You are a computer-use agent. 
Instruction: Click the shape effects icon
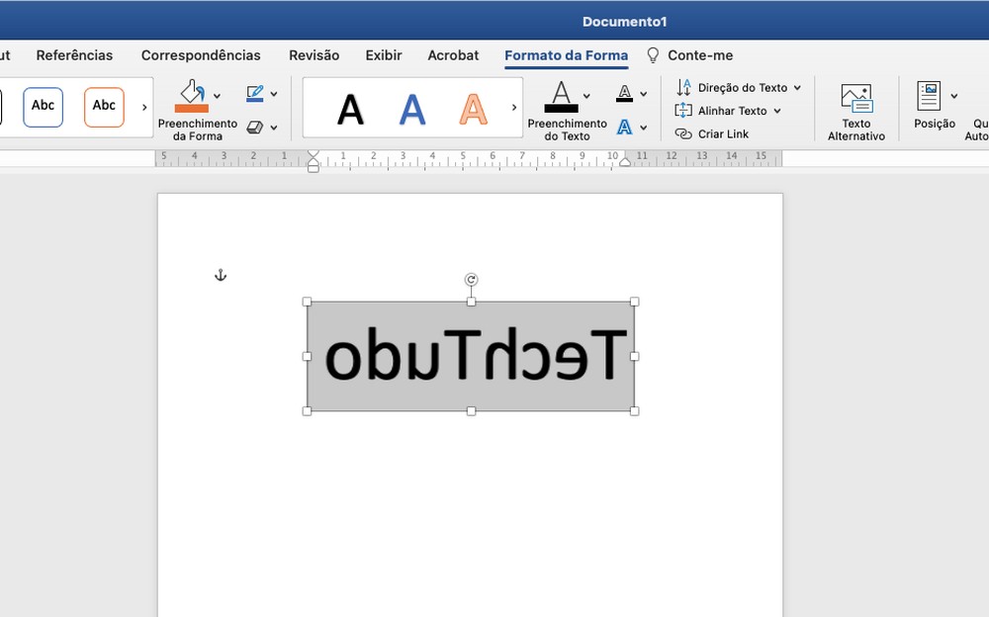pyautogui.click(x=255, y=127)
